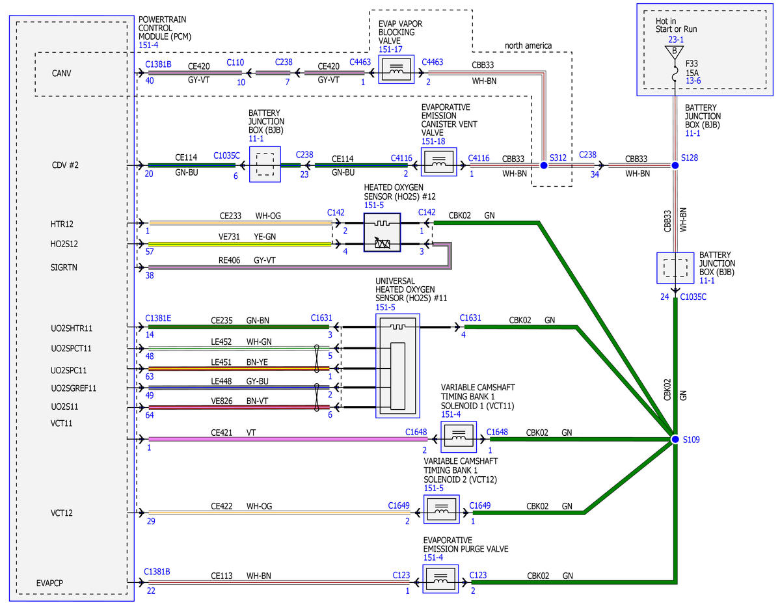Select the C1381E connector label

click(158, 318)
